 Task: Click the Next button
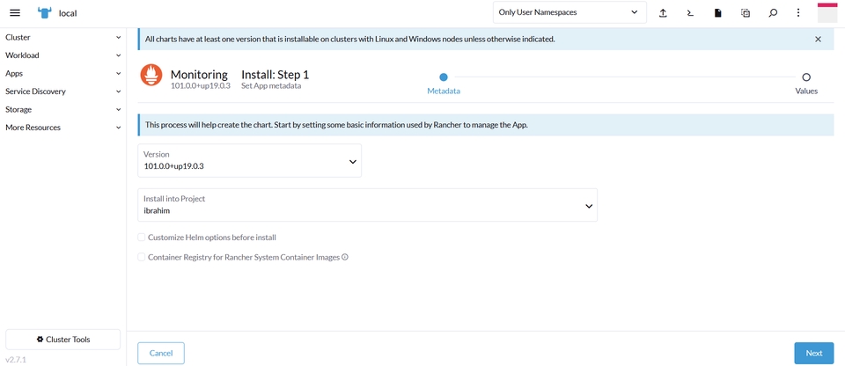coord(813,353)
